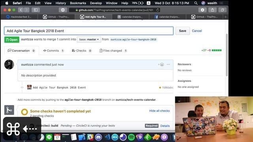Open the base: master branch dropdown

click(89, 39)
